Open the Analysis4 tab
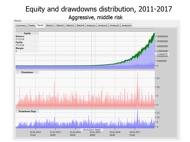This screenshot has width=190, height=142. (x=126, y=25)
